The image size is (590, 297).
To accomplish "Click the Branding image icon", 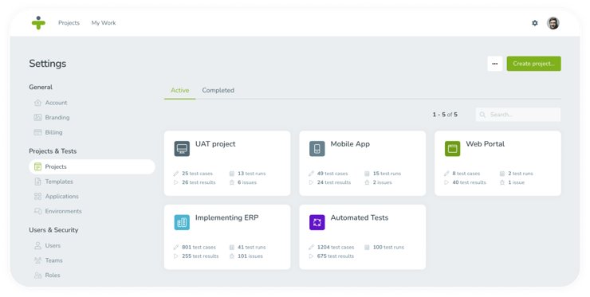I will pos(37,117).
